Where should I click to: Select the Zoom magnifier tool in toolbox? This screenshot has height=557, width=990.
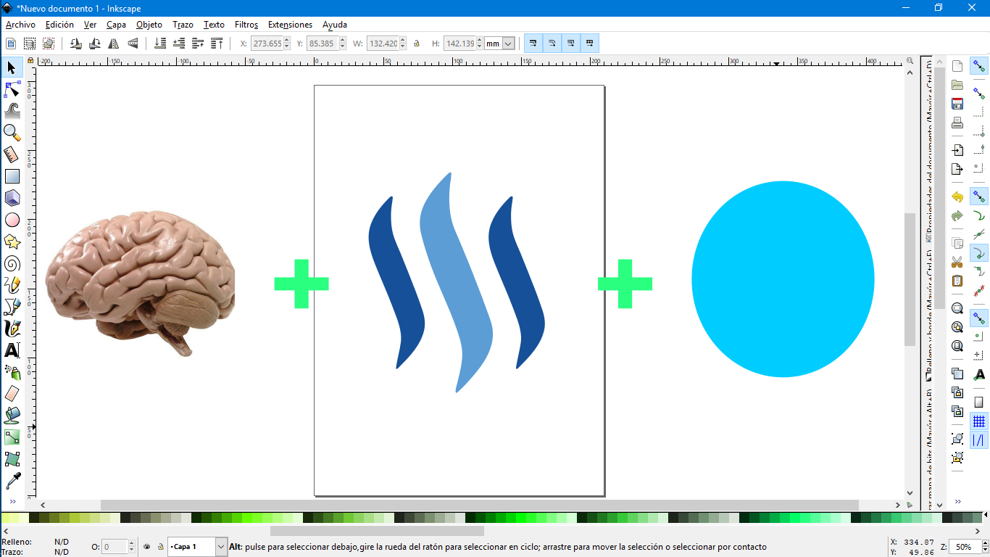tap(12, 133)
